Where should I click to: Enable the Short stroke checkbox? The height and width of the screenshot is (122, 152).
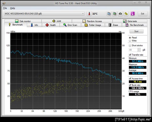tap(130, 45)
